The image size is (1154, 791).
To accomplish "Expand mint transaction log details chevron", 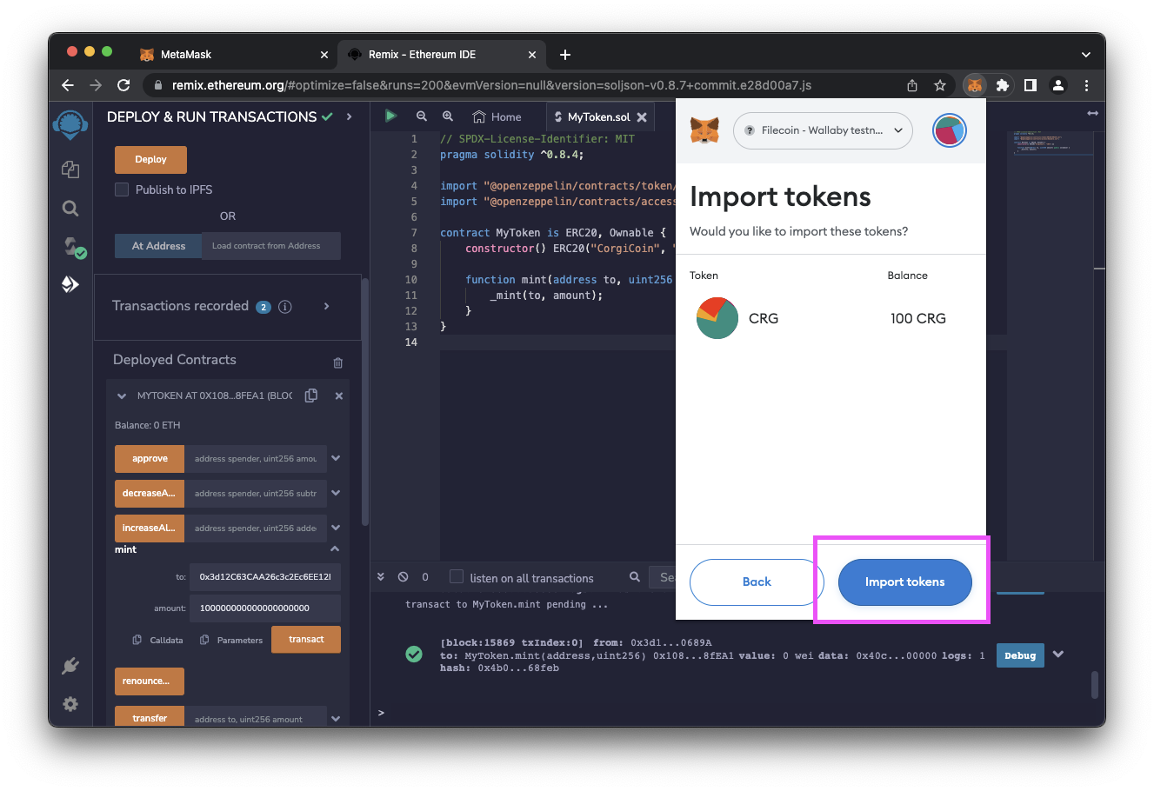I will (1058, 655).
